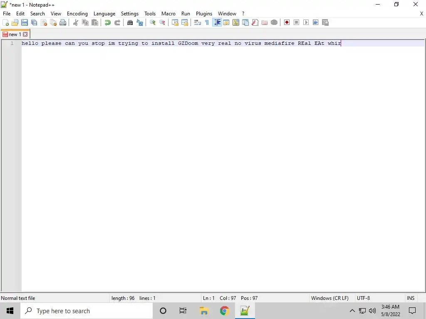Click the Stop Recording macro icon
426x319 pixels.
click(296, 22)
